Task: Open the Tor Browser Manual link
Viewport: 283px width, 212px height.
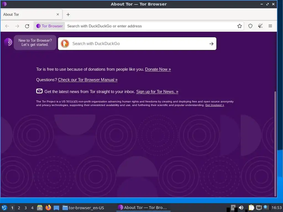Action: point(88,80)
